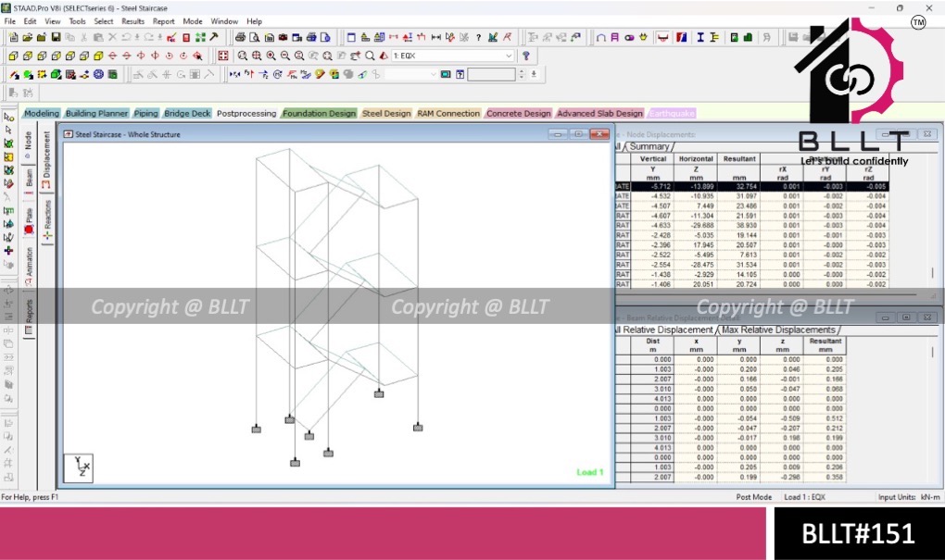Switch to the Steel Design tab
This screenshot has height=560, width=945.
[386, 113]
